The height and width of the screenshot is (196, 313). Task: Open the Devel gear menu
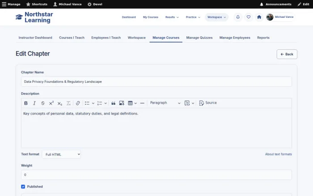[95, 4]
